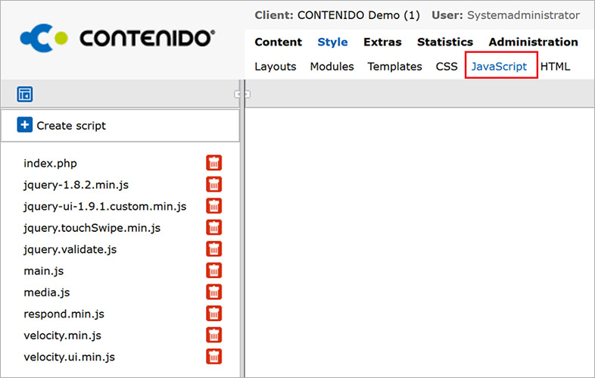Open the Administration main menu

pos(533,42)
